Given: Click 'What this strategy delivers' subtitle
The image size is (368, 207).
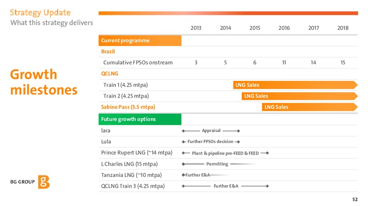Looking at the screenshot, I should pos(52,23).
